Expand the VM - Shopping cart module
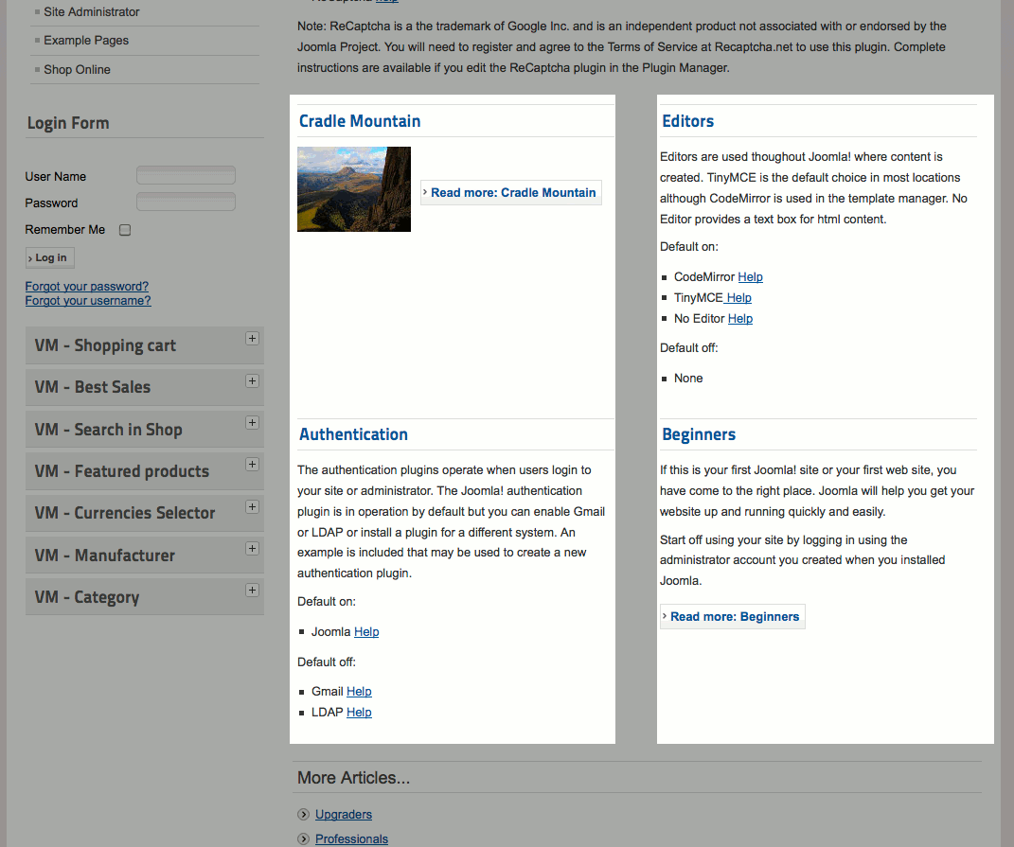Screen dimensions: 1014x847 click(252, 339)
